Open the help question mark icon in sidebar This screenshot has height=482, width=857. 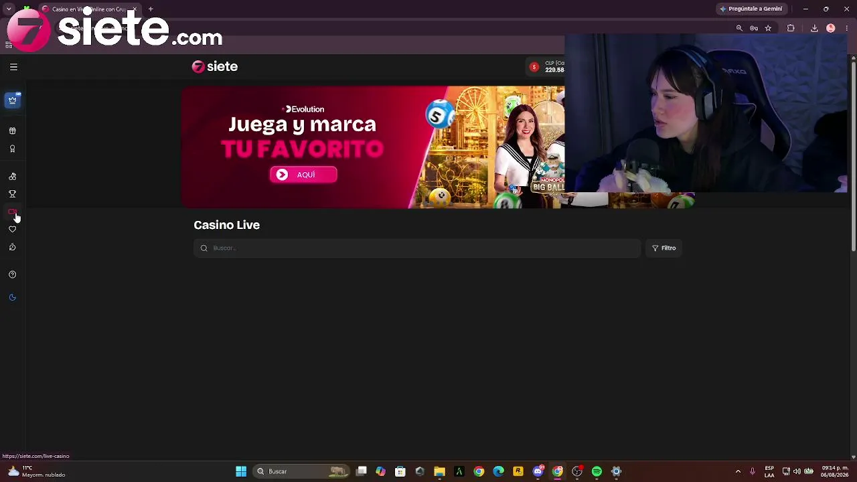point(12,274)
